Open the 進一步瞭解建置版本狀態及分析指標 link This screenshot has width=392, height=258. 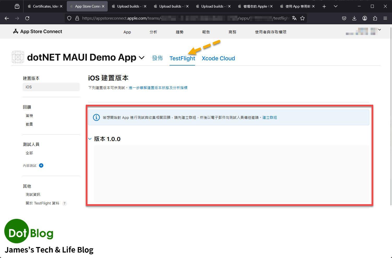(158, 88)
